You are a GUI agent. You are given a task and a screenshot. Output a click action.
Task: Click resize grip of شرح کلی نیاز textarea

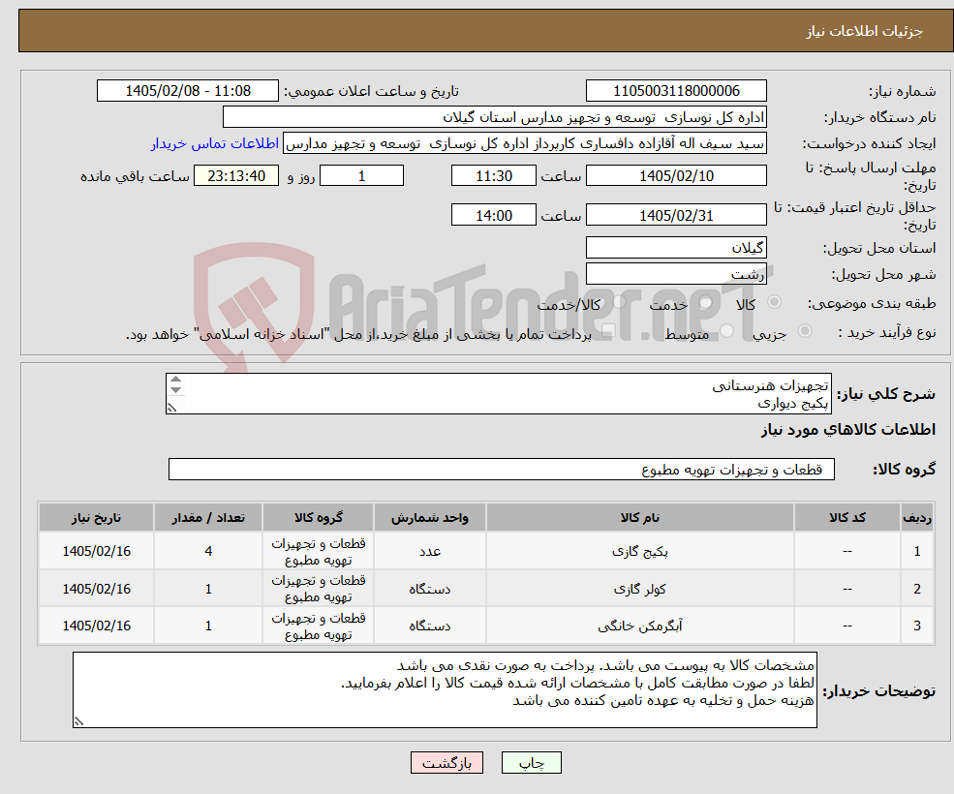tap(172, 408)
